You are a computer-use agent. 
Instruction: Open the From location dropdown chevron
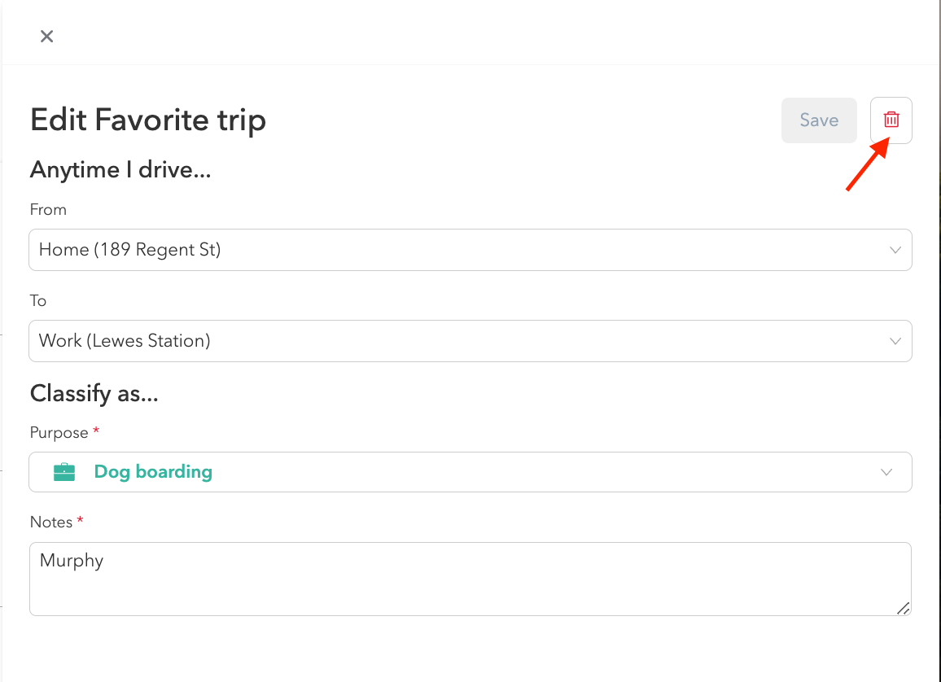point(895,250)
